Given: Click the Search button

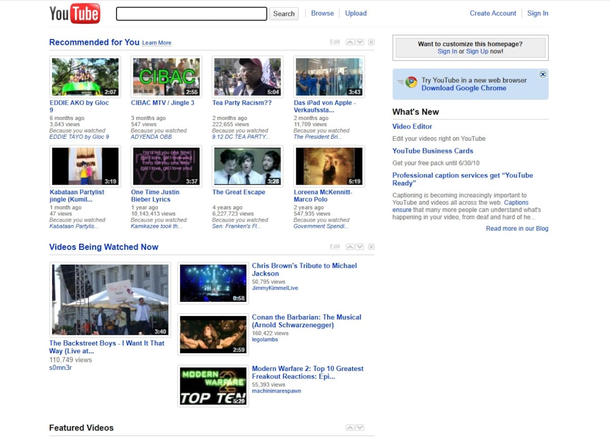Looking at the screenshot, I should [x=284, y=14].
